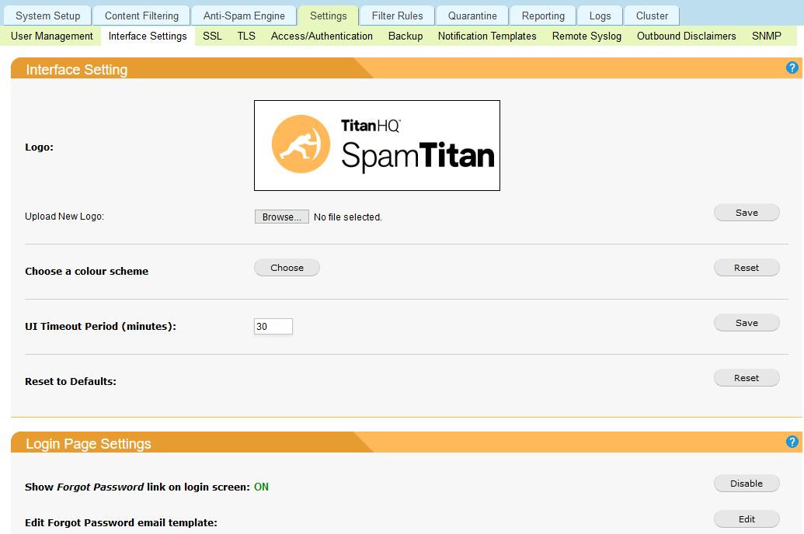Save the uploaded new logo
The width and height of the screenshot is (804, 534).
tap(747, 213)
